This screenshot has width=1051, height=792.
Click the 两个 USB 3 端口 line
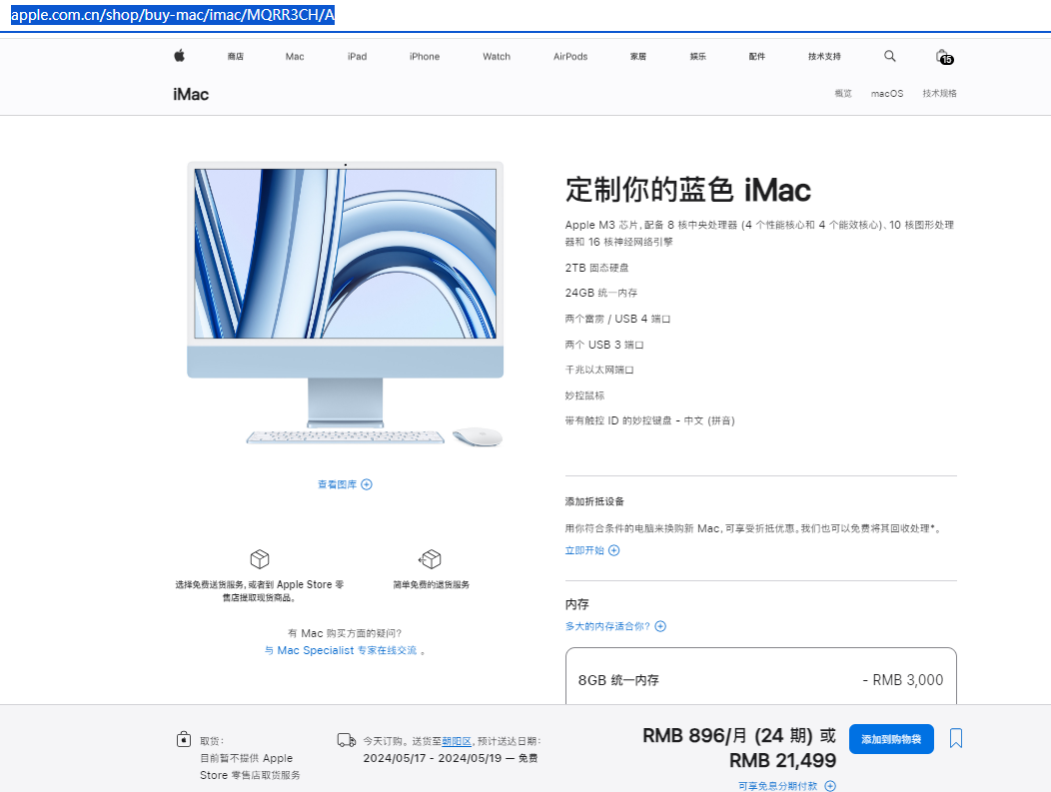click(603, 345)
